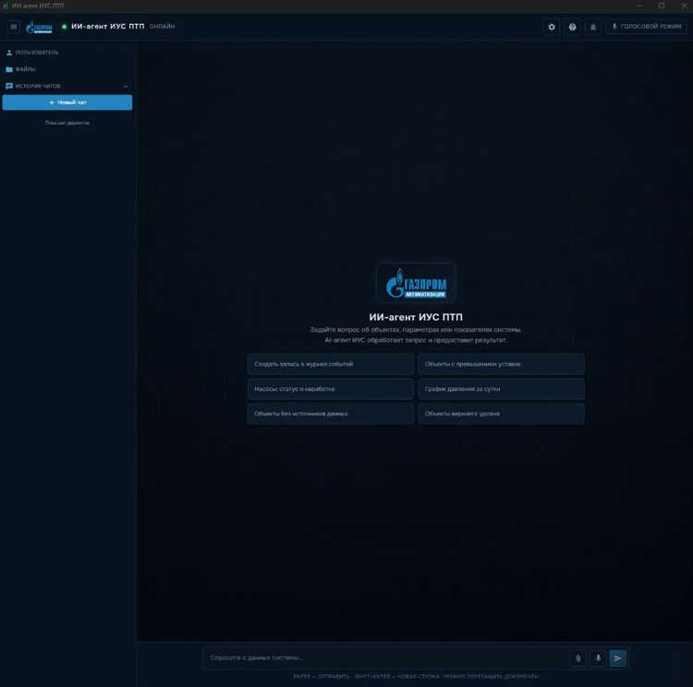Pick 'Объекты без источников данных' suggestion
The image size is (693, 687).
click(331, 413)
